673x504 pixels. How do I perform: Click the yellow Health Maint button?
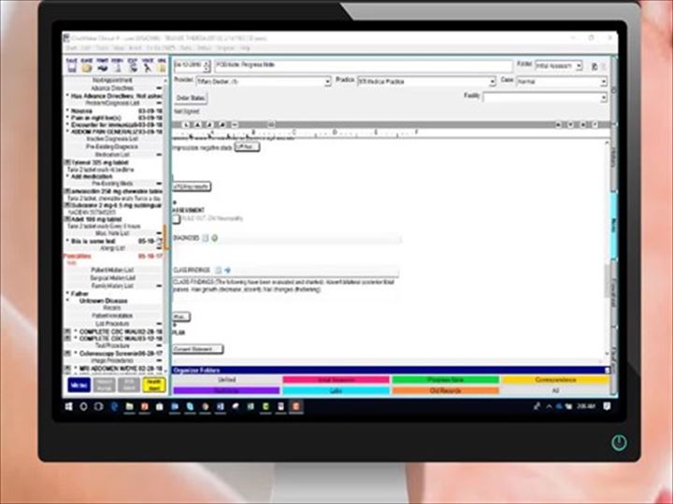[x=154, y=384]
